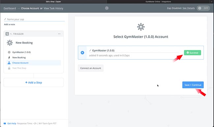
Task: Click the green Success! test badge
Action: [x=193, y=53]
